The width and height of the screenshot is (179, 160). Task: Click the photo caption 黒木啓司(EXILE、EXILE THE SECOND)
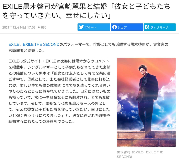pos(140,154)
